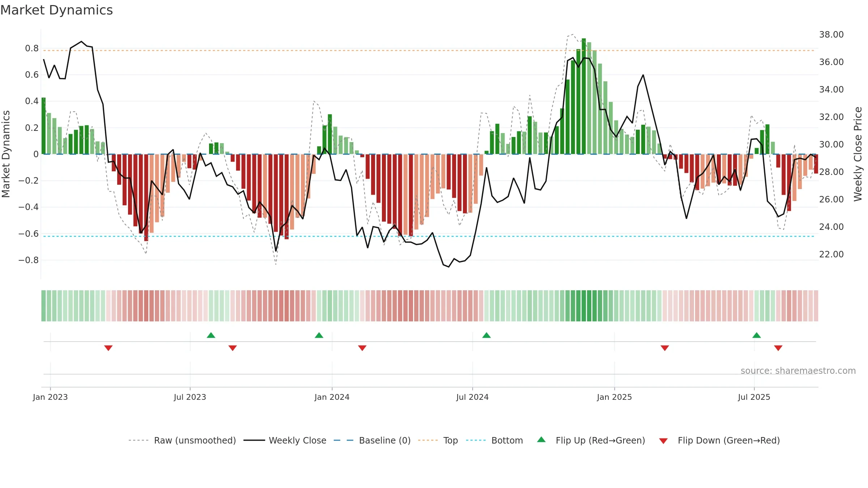Click the green flip-up marker at Jul 2025
Screen dimensions: 868x488
757,335
